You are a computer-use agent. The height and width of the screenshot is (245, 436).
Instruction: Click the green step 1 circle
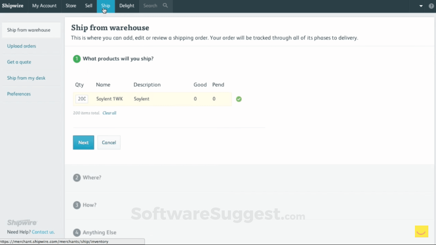77,59
